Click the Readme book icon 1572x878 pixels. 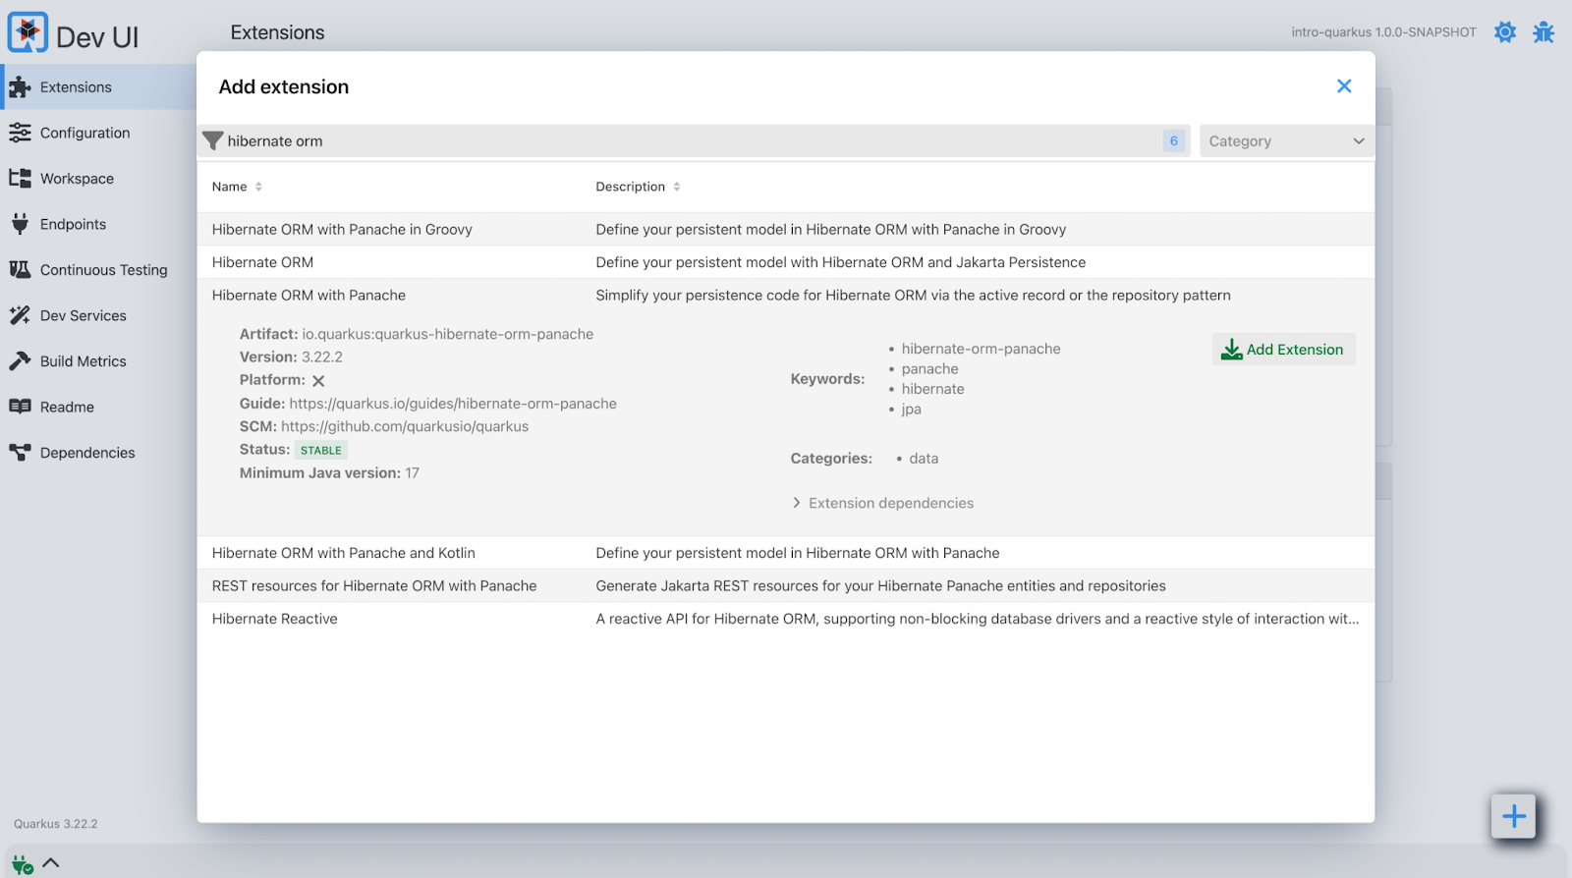[x=20, y=407]
